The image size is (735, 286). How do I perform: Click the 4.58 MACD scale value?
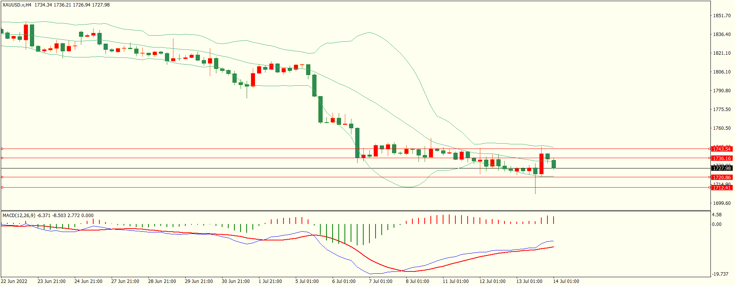tap(717, 215)
